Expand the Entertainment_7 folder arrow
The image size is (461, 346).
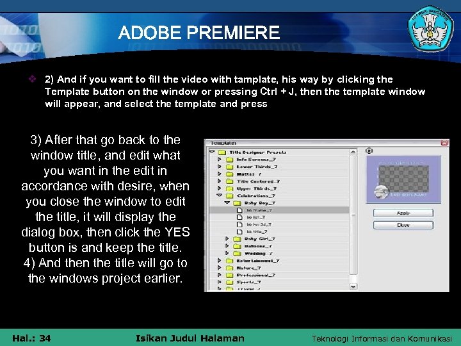(220, 260)
